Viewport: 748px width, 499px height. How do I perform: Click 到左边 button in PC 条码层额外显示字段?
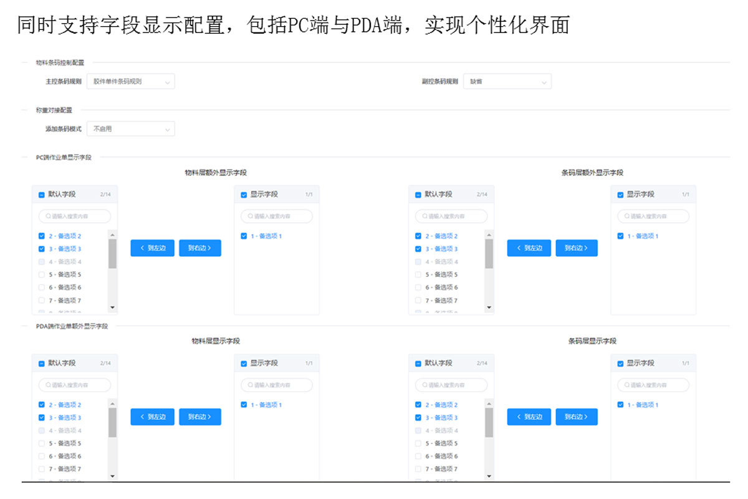point(529,248)
